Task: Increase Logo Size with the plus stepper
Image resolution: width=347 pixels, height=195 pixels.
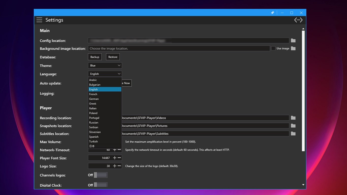Action: [x=115, y=166]
